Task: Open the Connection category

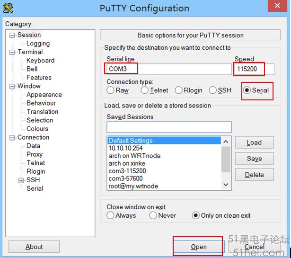Action: pyautogui.click(x=34, y=137)
